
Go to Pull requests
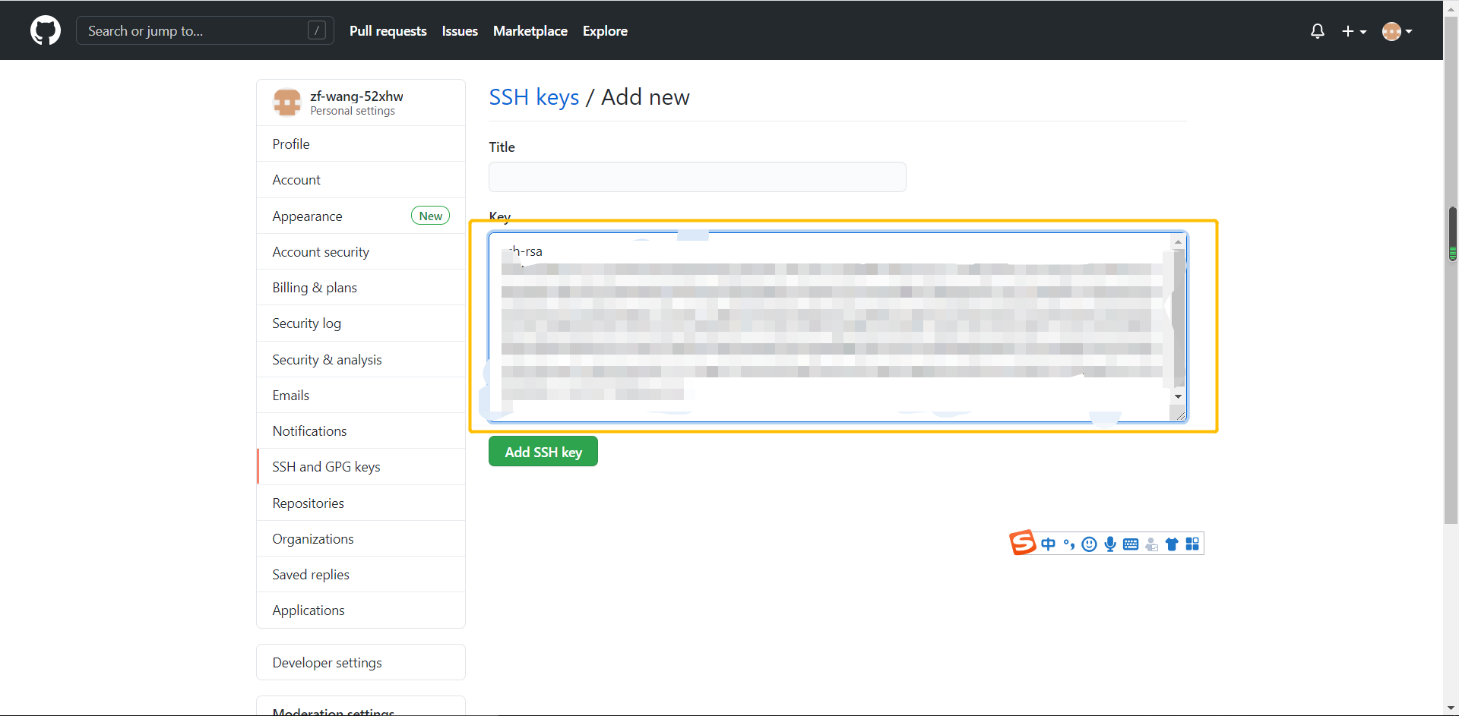[388, 31]
